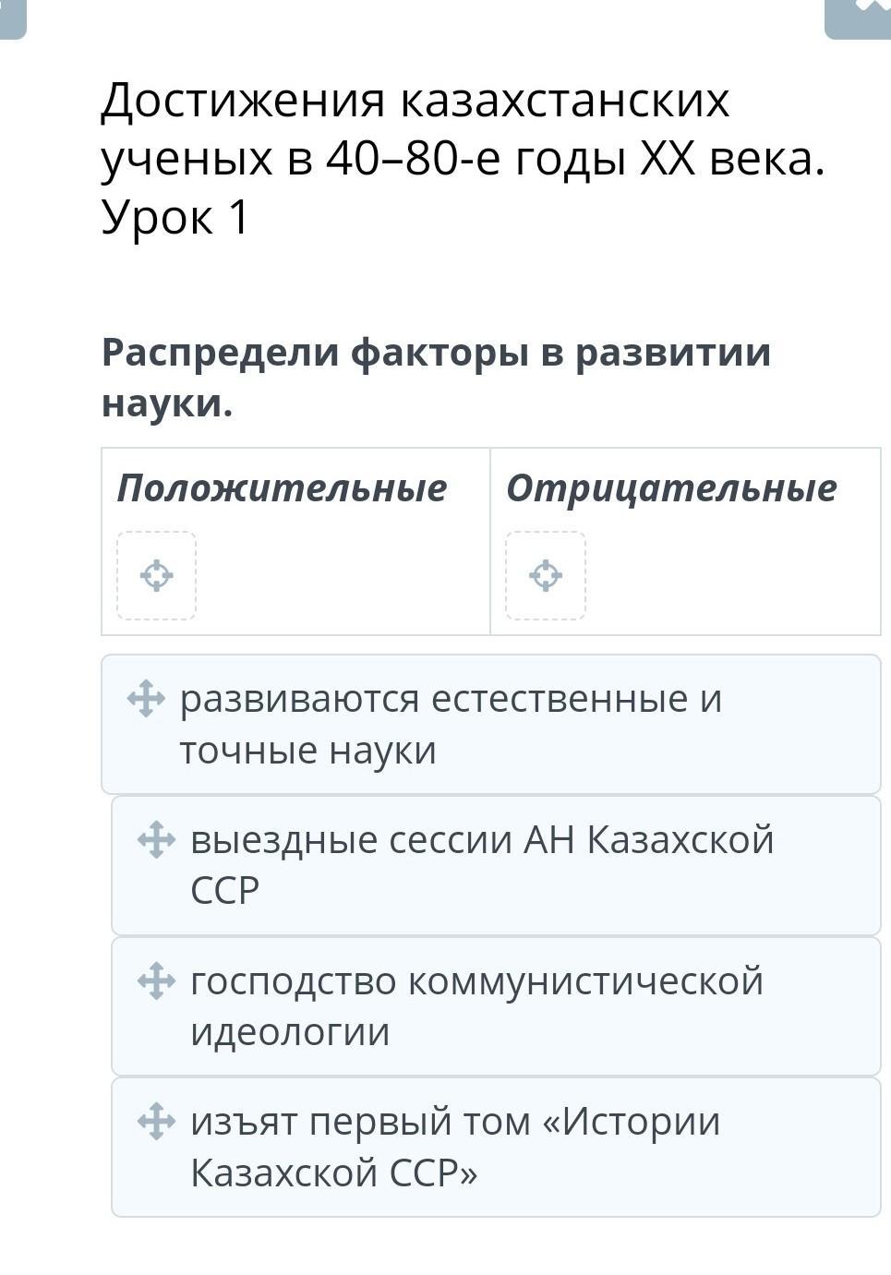Image resolution: width=891 pixels, height=1275 pixels.
Task: Click the Отрицательные column header
Action: pos(671,487)
